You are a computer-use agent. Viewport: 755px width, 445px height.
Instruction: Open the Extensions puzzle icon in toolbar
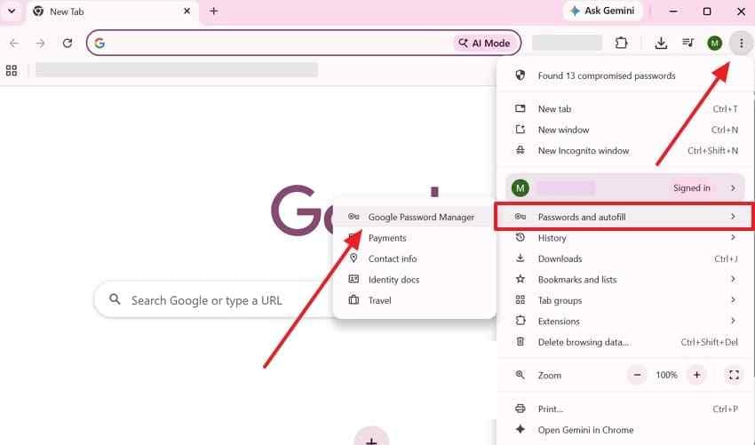[621, 43]
